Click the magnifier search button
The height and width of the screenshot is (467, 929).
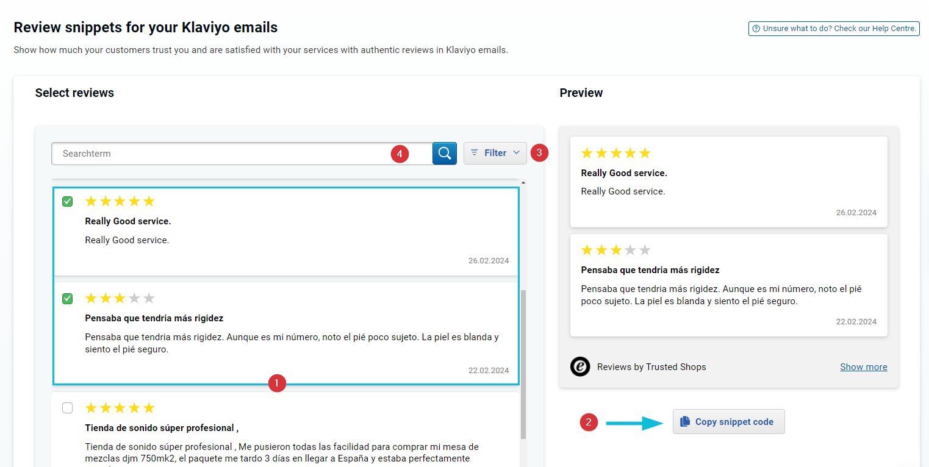tap(445, 153)
